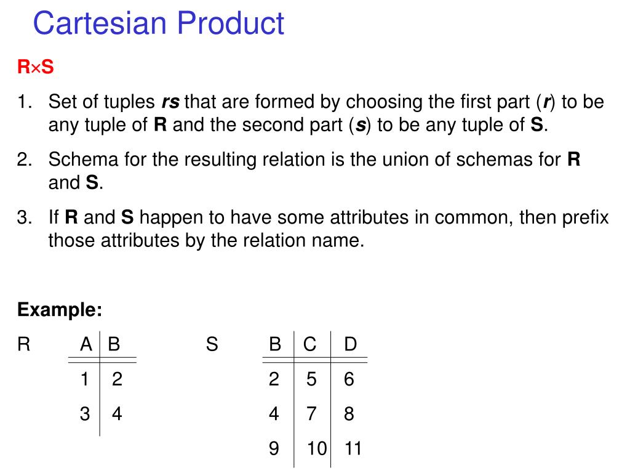
Task: Select the red R×S heading
Action: point(35,67)
